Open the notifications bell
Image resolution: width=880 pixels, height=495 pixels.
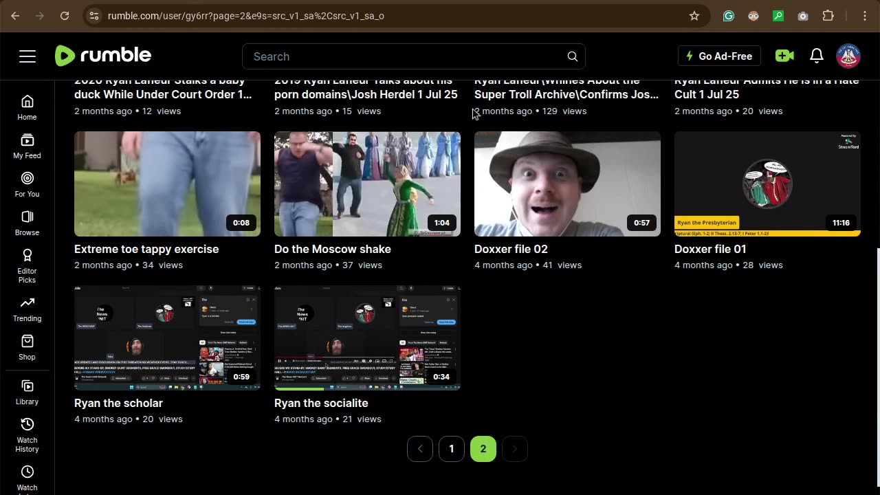(x=817, y=56)
